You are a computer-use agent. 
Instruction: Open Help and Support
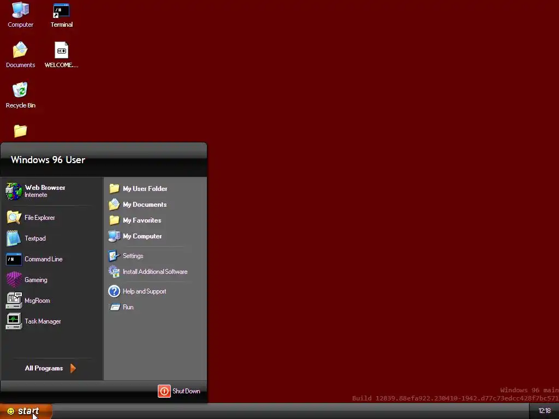tap(137, 291)
